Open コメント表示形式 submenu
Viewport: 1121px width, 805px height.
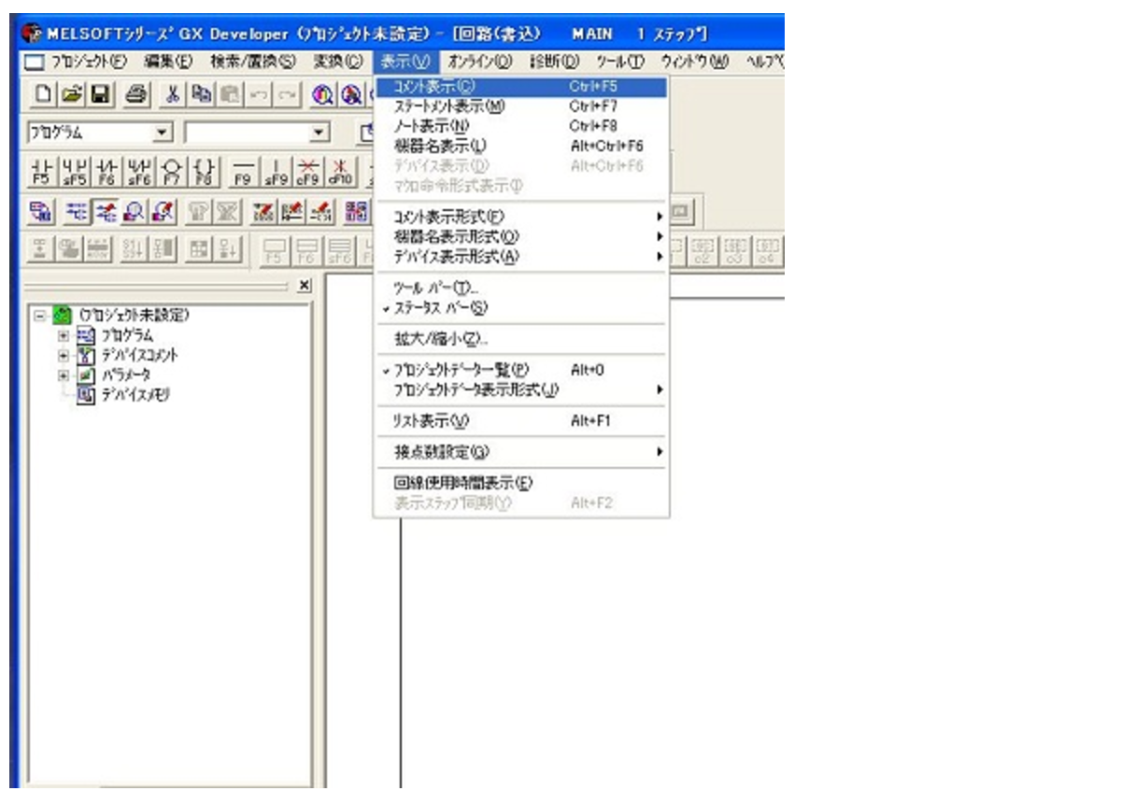click(x=522, y=215)
